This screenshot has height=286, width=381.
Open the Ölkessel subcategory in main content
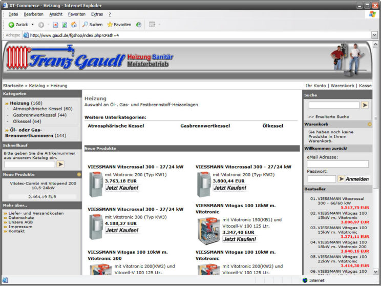(x=272, y=126)
